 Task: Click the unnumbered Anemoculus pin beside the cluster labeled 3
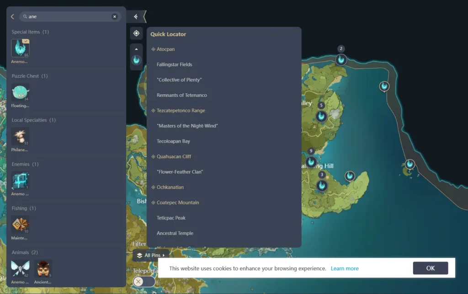(350, 176)
